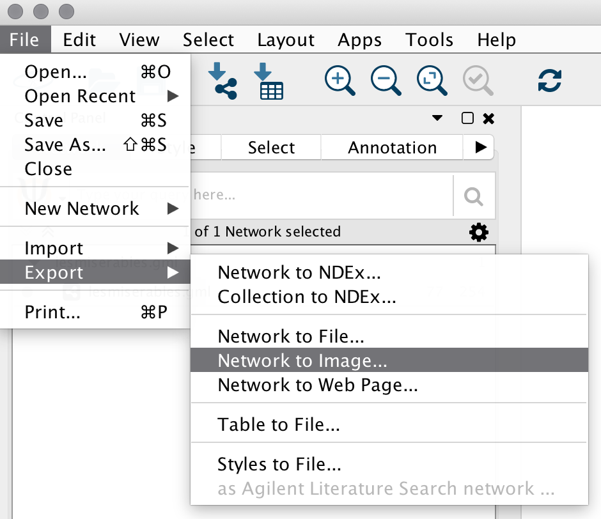Click the network search query input field
The width and height of the screenshot is (601, 519).
click(322, 195)
